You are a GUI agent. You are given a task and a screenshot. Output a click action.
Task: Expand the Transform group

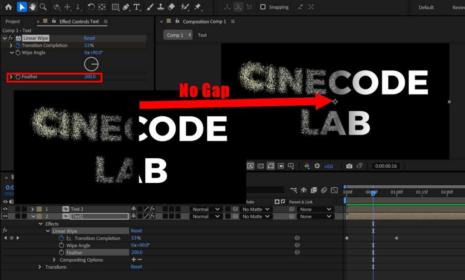tap(40, 267)
